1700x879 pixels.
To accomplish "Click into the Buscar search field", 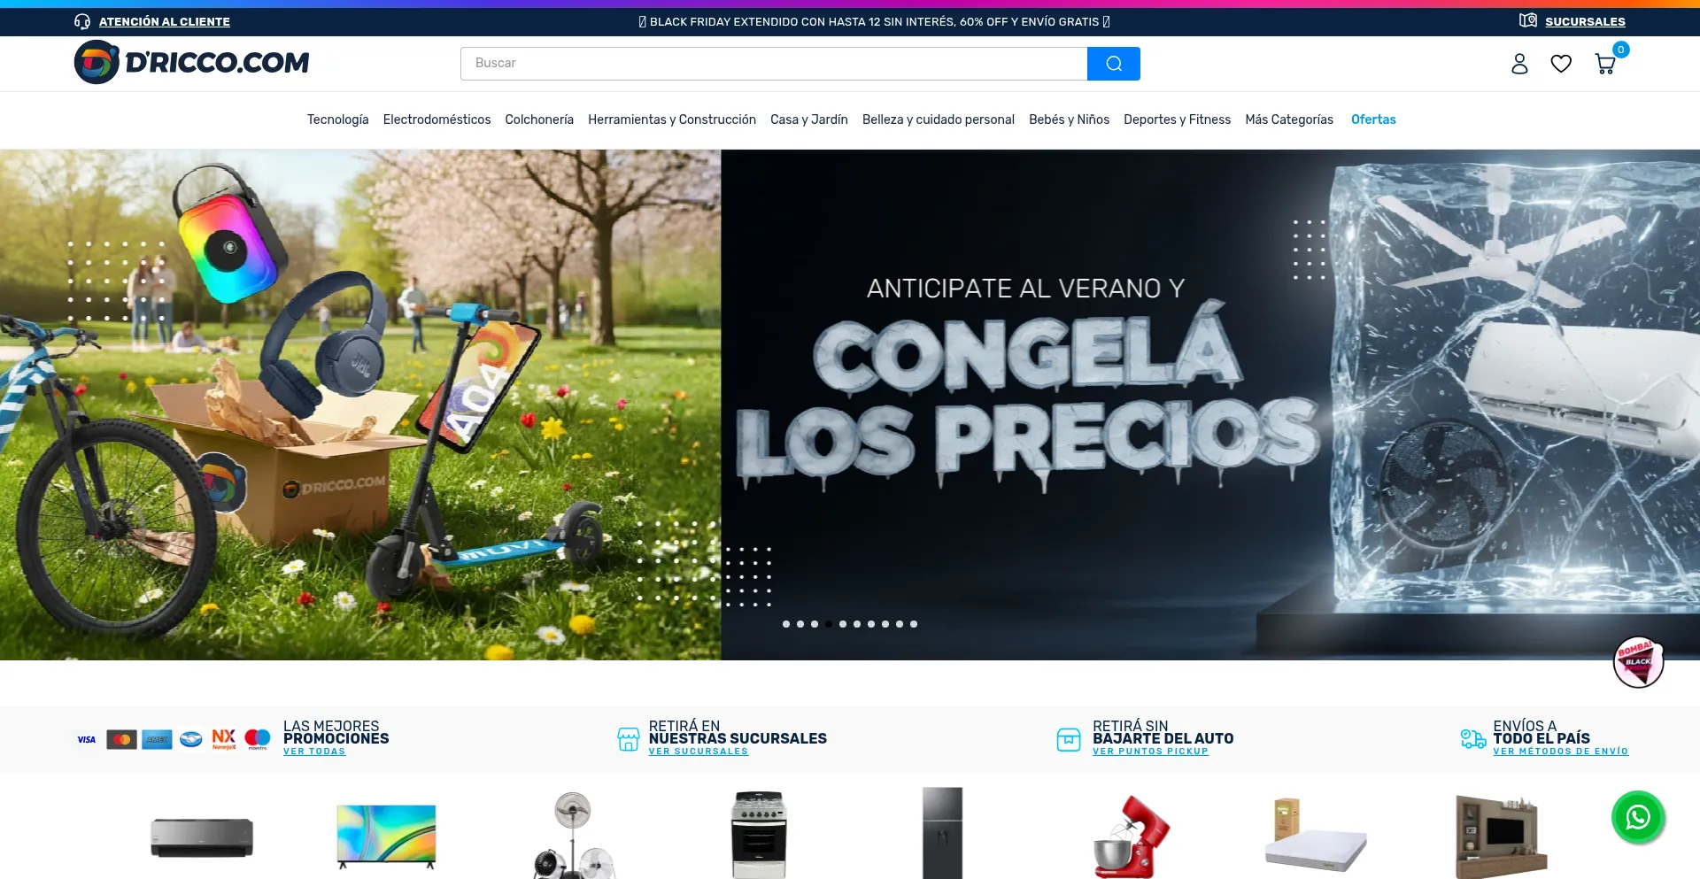I will click(x=773, y=64).
